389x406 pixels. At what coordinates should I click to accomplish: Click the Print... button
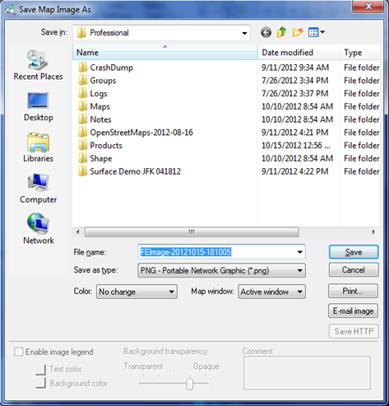pyautogui.click(x=353, y=291)
